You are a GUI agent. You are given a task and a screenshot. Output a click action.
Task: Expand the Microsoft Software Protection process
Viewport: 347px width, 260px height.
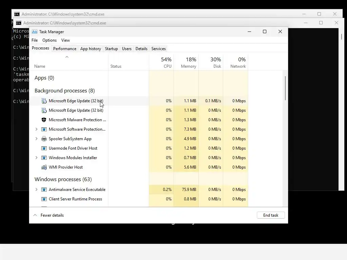37,129
